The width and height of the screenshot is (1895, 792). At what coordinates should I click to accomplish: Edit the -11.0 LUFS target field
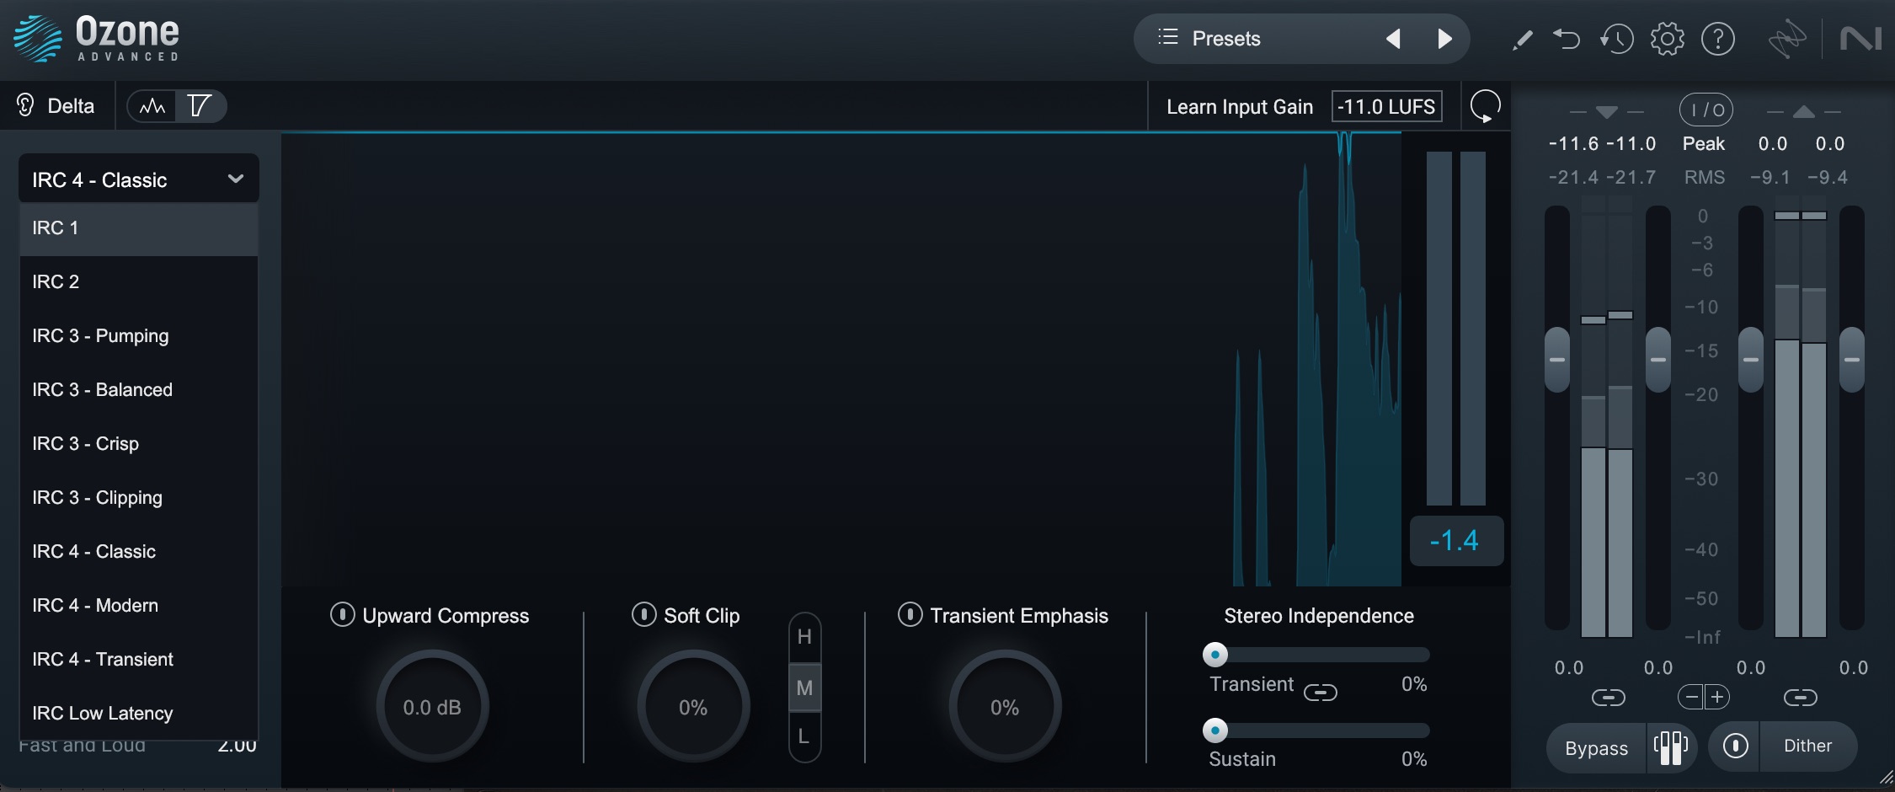(1386, 107)
